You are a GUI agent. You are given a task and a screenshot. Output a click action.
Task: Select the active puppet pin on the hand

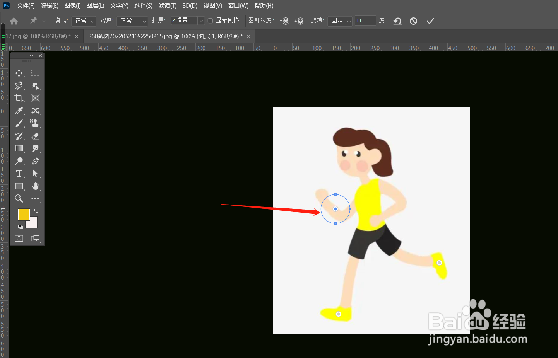[335, 209]
